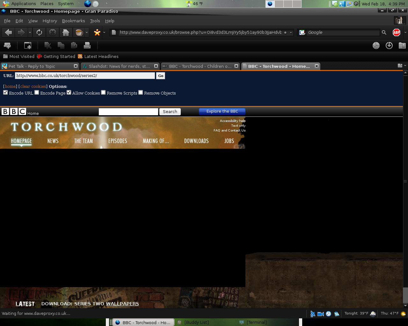Click the orange star person icon
Viewport: 408px width, 326px height.
click(x=97, y=32)
